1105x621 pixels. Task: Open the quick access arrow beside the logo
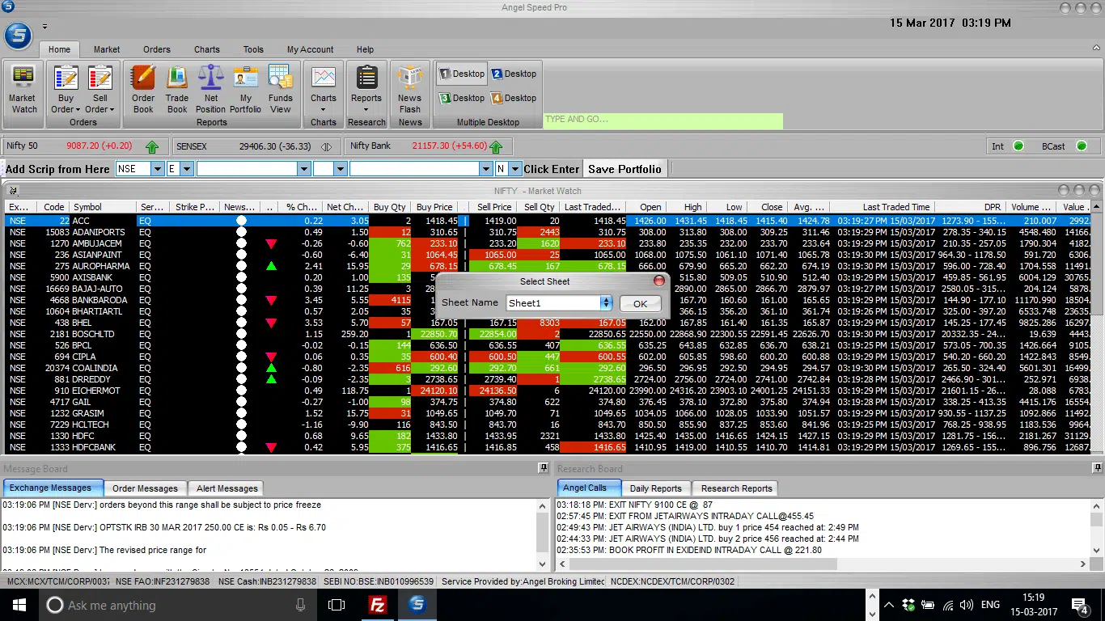(x=44, y=27)
